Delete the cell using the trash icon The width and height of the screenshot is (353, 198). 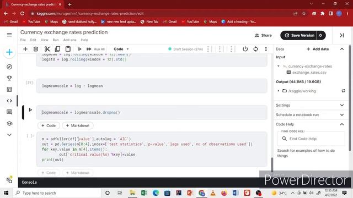coord(35,49)
